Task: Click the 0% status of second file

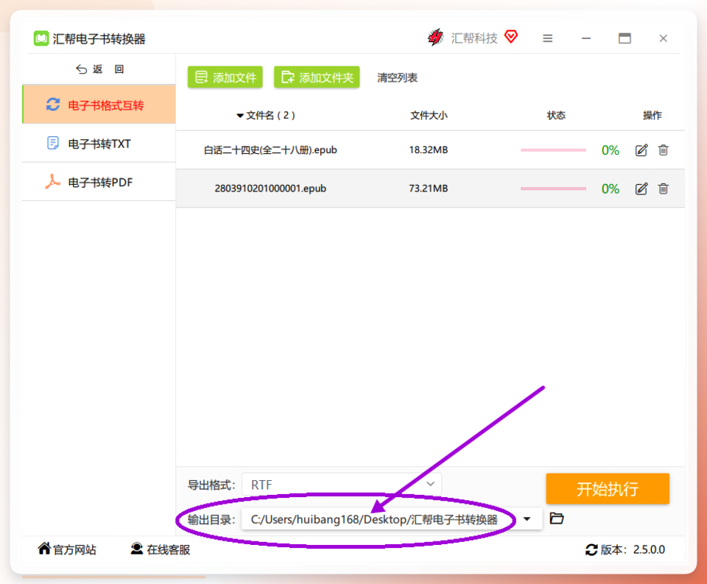Action: tap(610, 189)
